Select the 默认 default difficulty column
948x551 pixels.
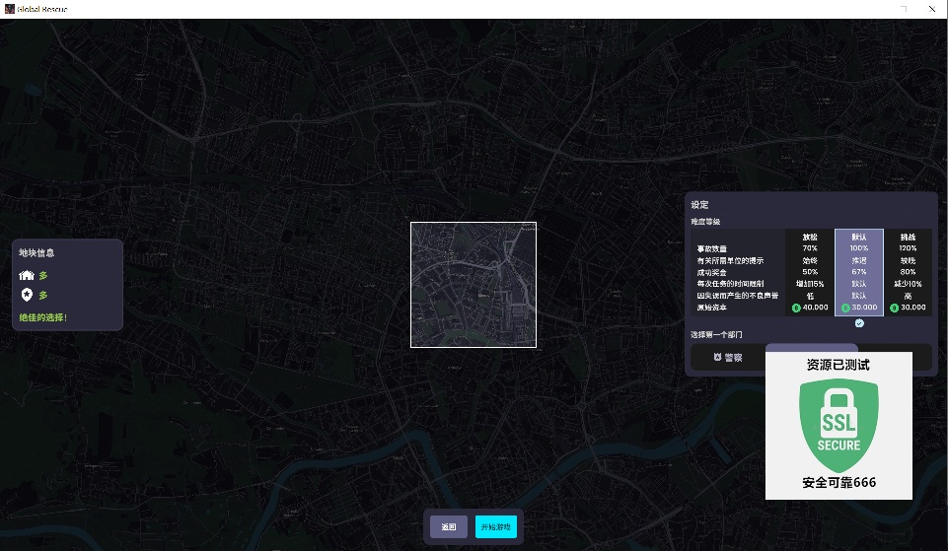(859, 272)
